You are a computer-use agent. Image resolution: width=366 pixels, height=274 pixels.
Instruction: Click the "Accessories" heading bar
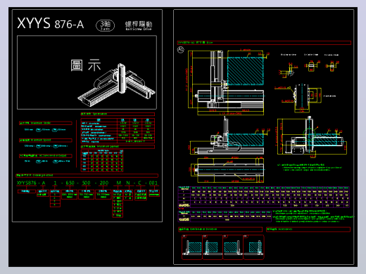point(308,229)
